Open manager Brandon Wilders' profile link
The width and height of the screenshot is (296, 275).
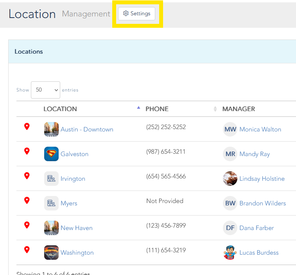(262, 203)
